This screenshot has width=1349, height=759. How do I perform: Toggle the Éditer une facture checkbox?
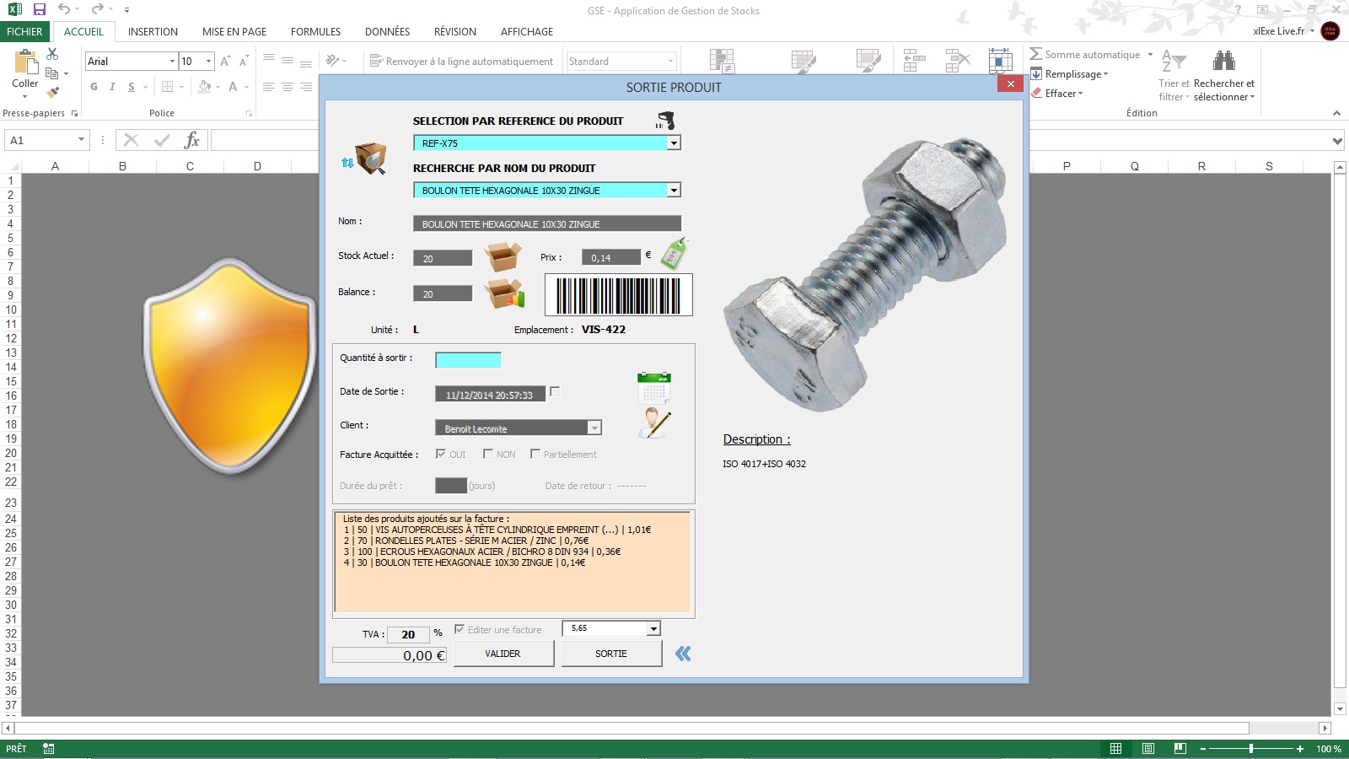click(460, 628)
